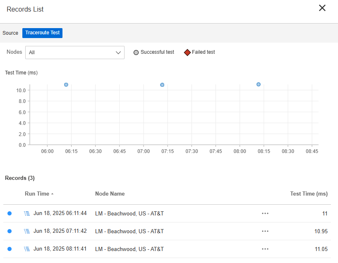
Task: Open more options for the 07:11:42 record
Action: [x=265, y=231]
